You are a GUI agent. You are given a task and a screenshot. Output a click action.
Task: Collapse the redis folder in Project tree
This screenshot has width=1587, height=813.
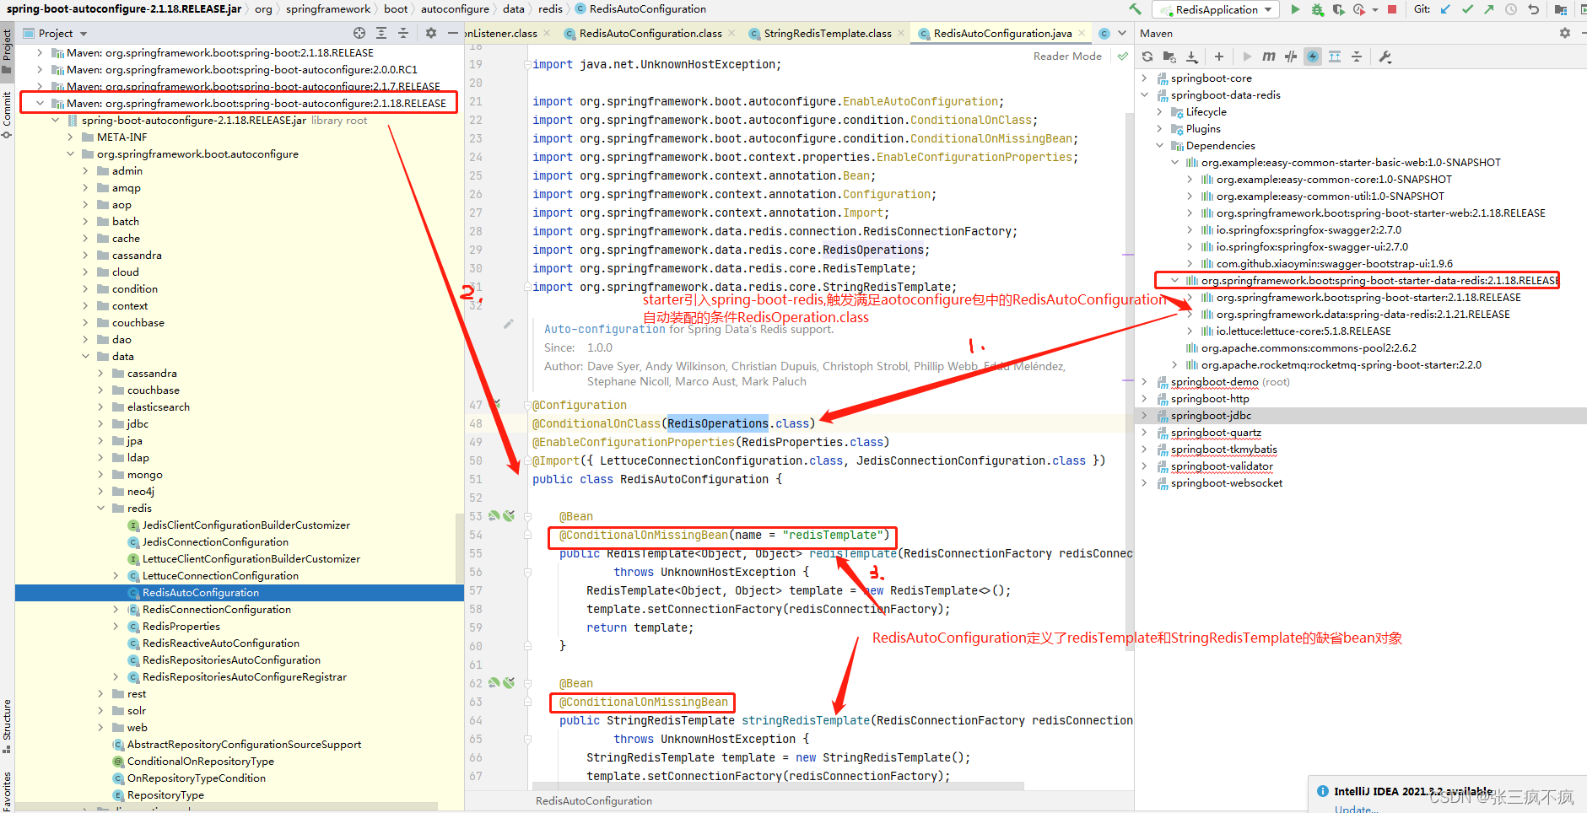coord(100,508)
